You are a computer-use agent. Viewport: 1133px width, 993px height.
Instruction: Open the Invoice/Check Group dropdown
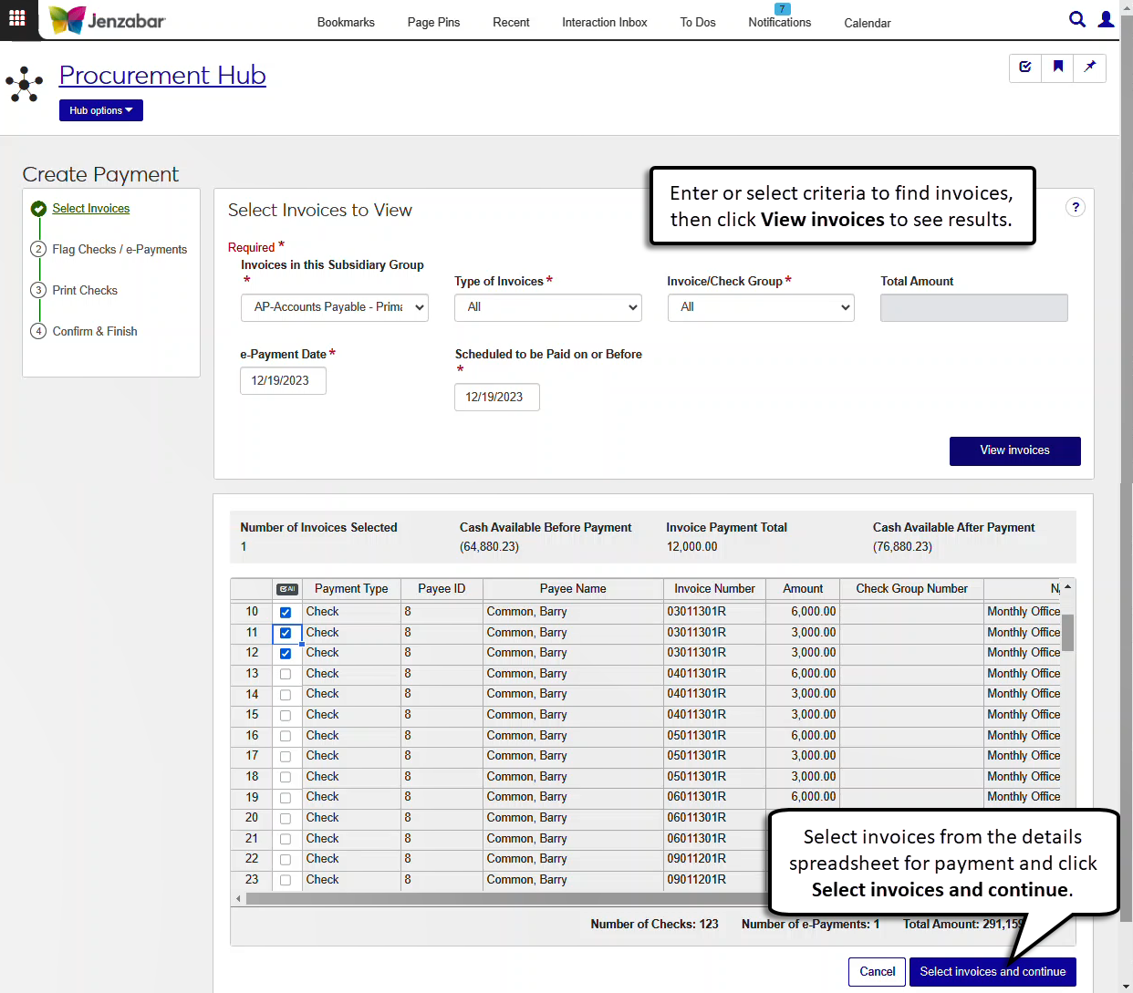[760, 307]
